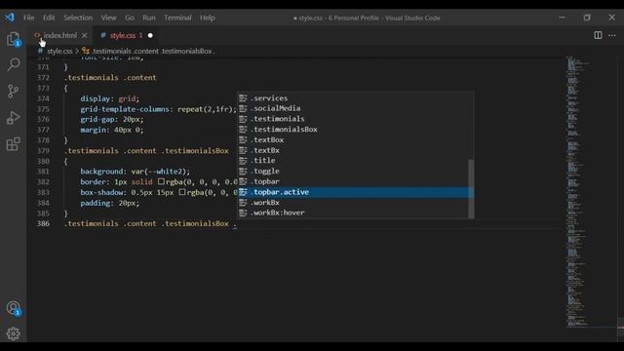Open the Edit menu
This screenshot has width=624, height=351.
click(x=49, y=18)
